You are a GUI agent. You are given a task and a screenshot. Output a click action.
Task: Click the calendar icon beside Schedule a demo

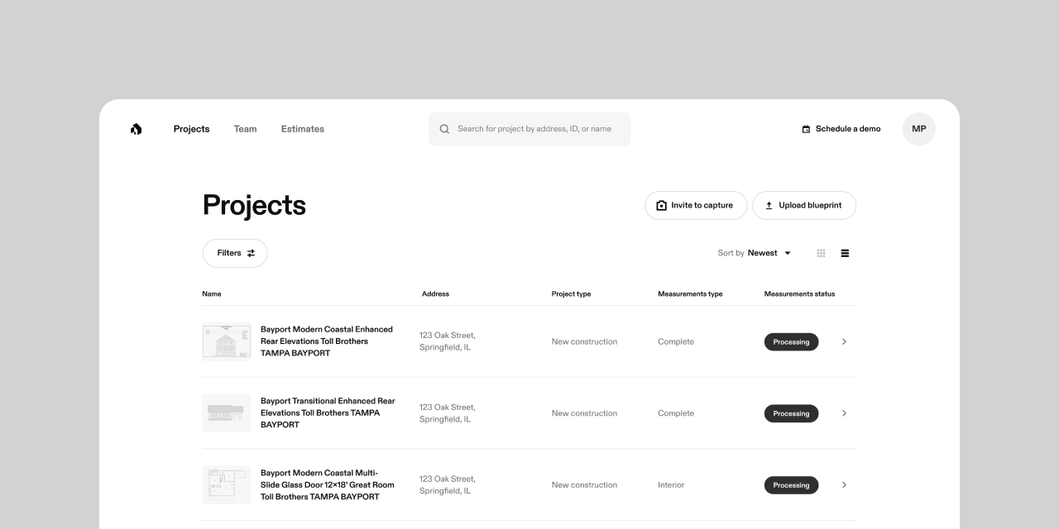pyautogui.click(x=806, y=129)
